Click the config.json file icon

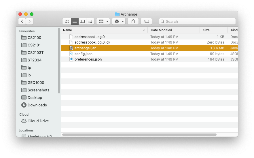pos(71,54)
